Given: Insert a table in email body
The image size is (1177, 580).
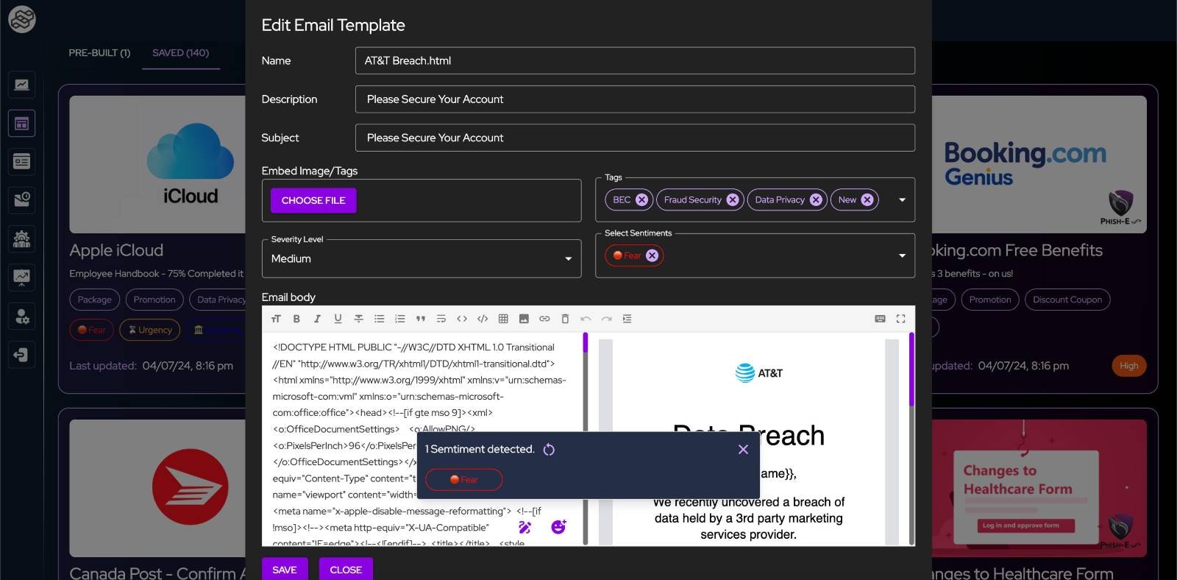Looking at the screenshot, I should tap(503, 319).
